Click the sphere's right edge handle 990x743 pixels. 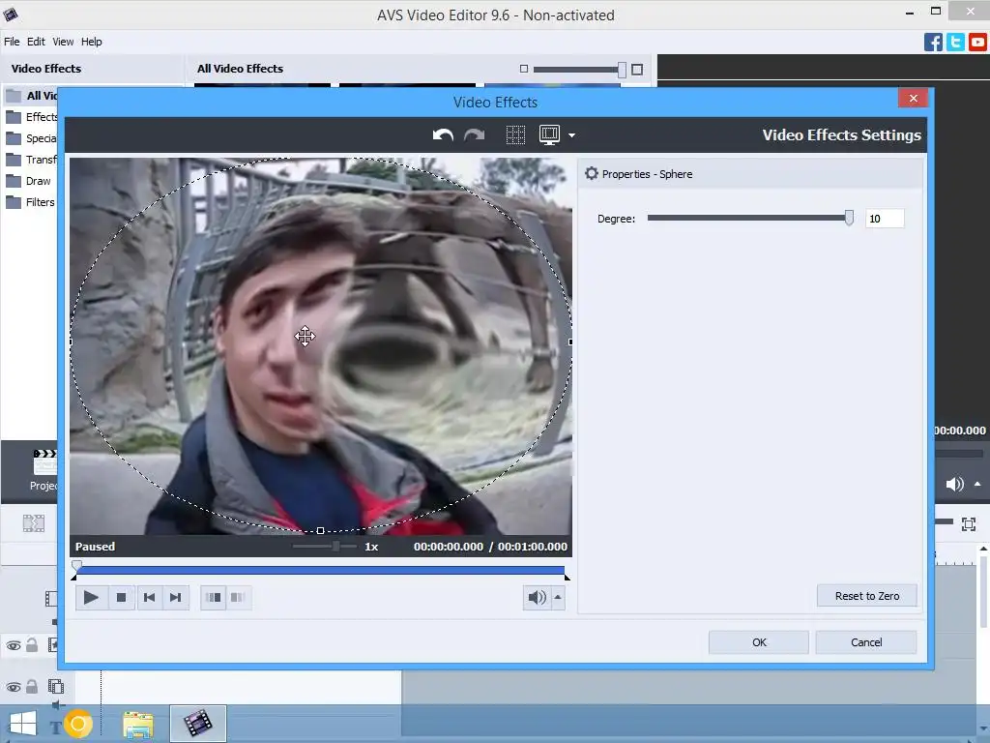pyautogui.click(x=570, y=342)
